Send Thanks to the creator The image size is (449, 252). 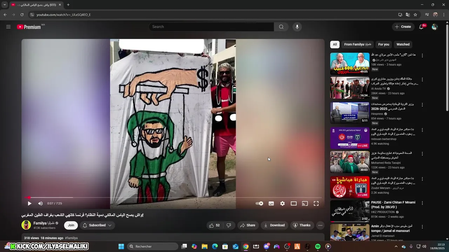[x=302, y=225]
